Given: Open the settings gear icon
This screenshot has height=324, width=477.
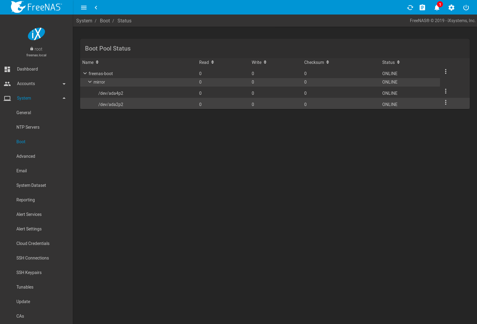Looking at the screenshot, I should pyautogui.click(x=451, y=8).
